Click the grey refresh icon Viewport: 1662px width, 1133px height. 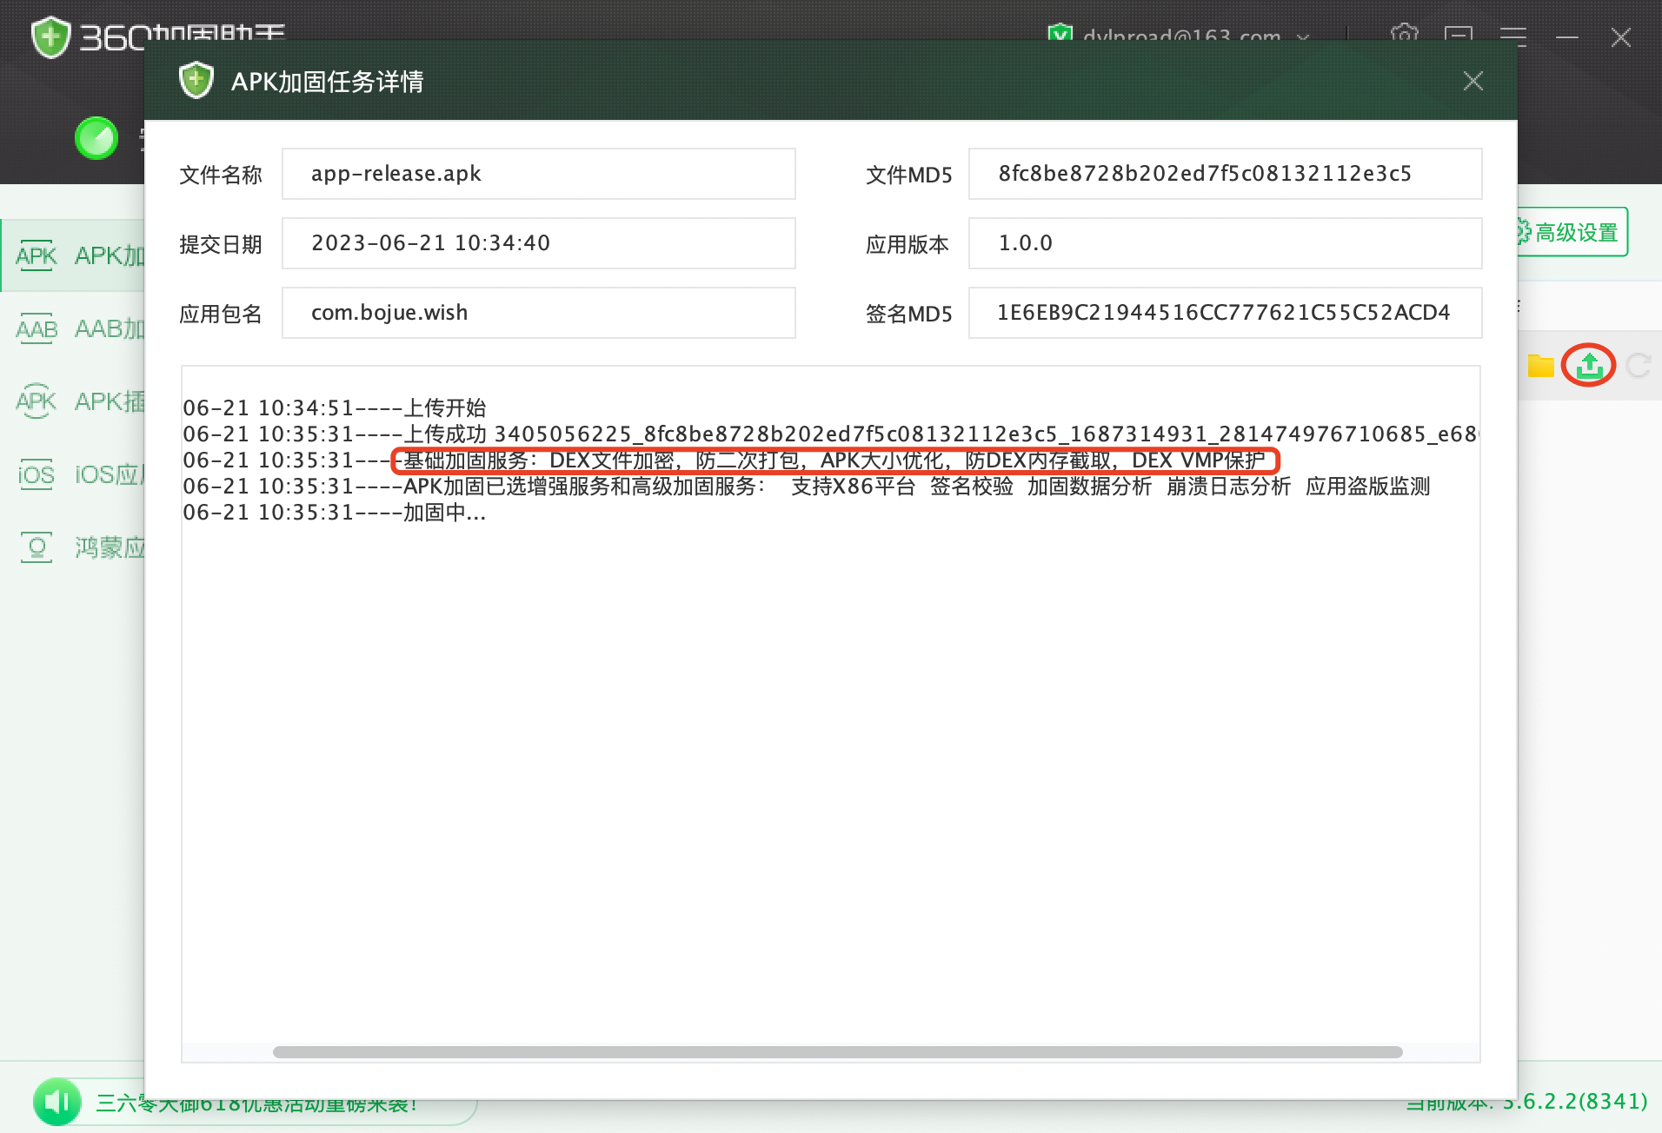[x=1639, y=366]
